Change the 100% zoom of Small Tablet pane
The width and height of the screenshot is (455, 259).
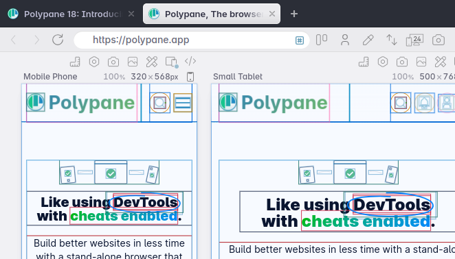click(403, 77)
